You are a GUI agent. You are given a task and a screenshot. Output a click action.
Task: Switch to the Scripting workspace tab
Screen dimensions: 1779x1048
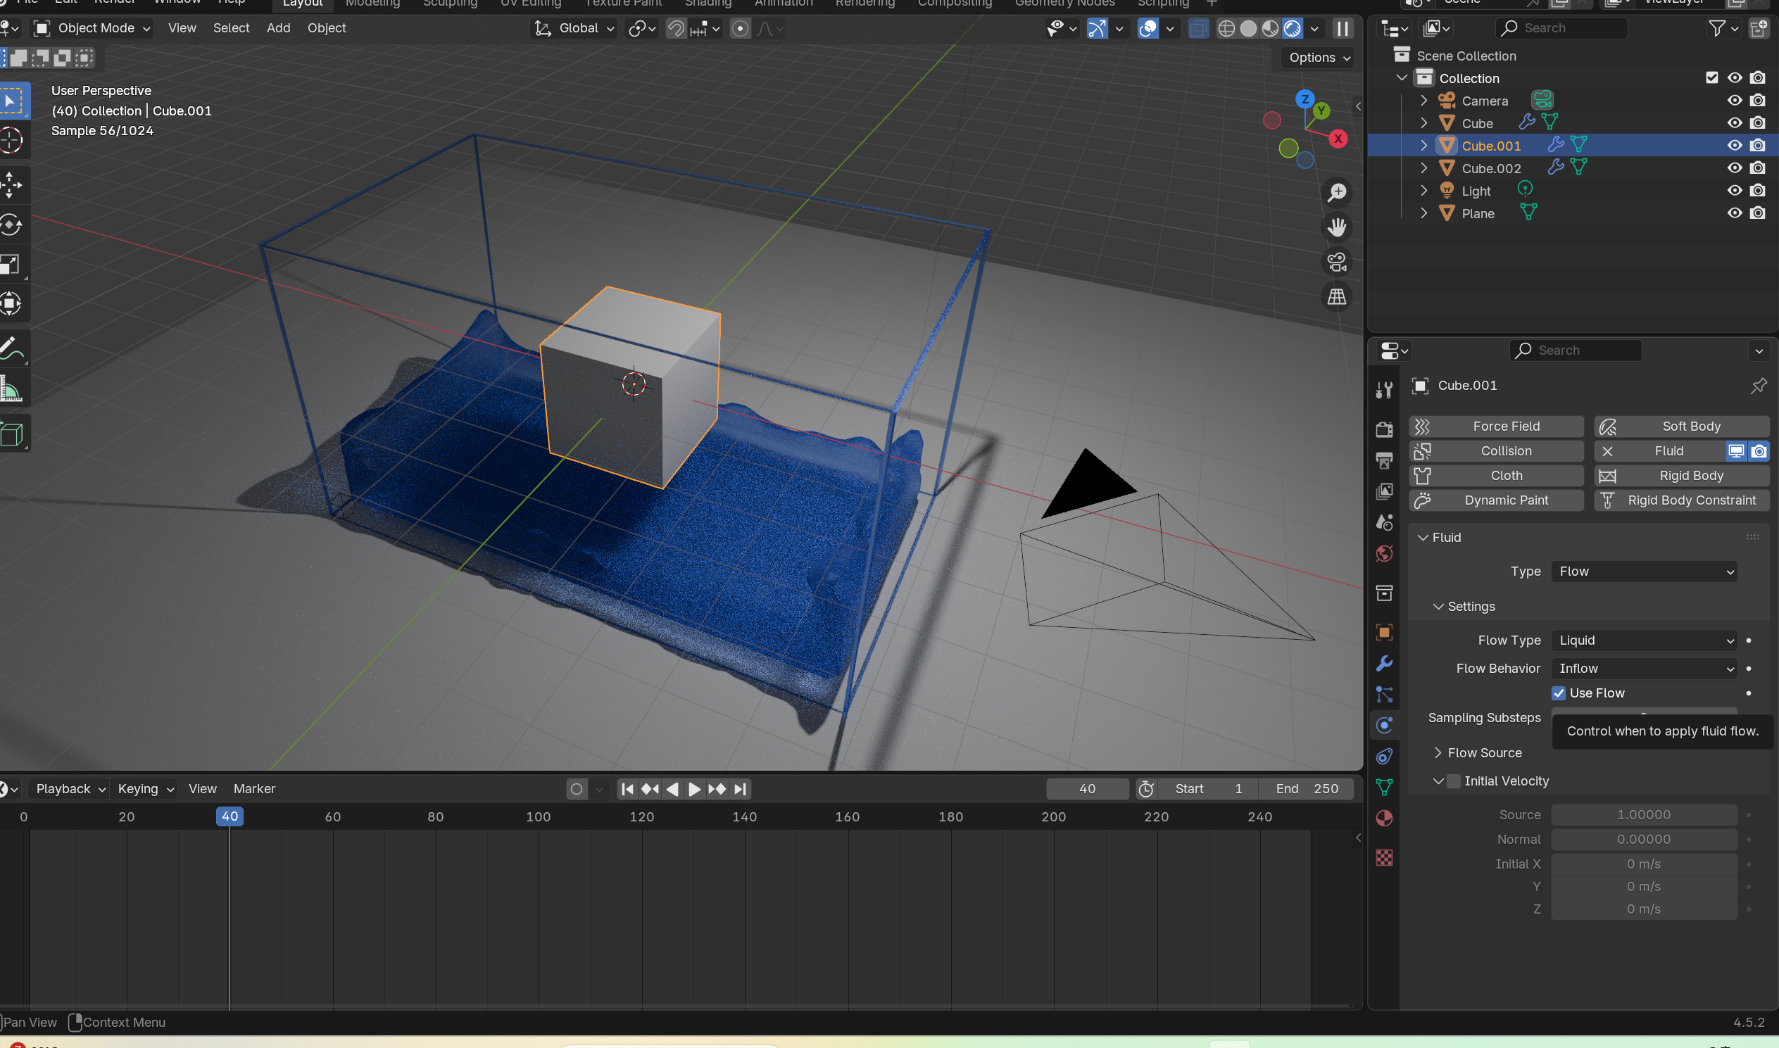click(1162, 4)
